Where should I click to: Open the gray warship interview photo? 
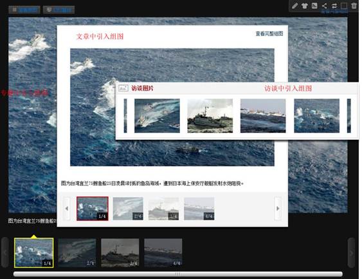click(210, 116)
